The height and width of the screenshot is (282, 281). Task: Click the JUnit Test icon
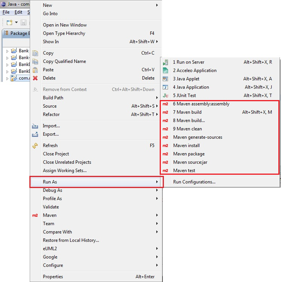pos(165,96)
